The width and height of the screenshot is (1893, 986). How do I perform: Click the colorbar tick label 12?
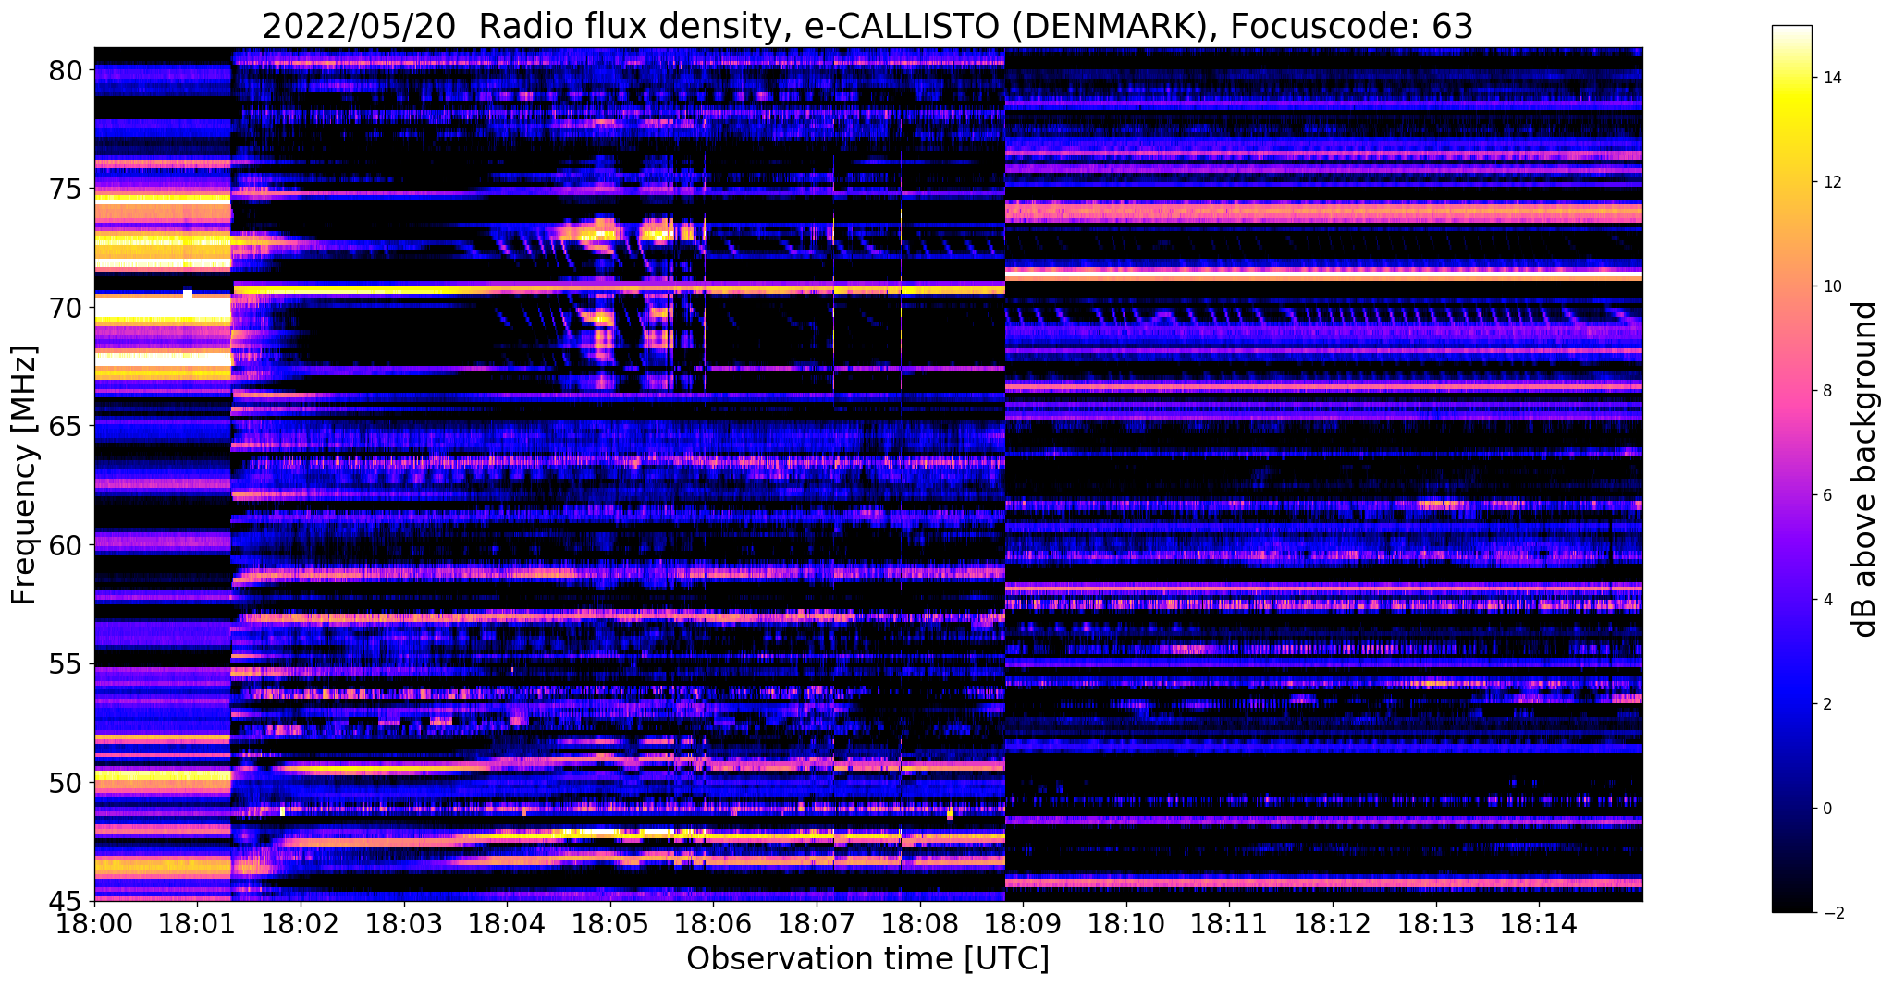(x=1831, y=182)
